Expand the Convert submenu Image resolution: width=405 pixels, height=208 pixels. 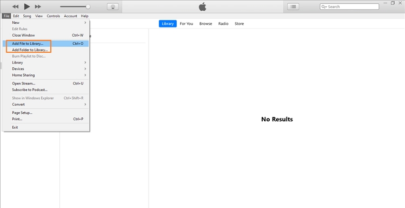(46, 104)
